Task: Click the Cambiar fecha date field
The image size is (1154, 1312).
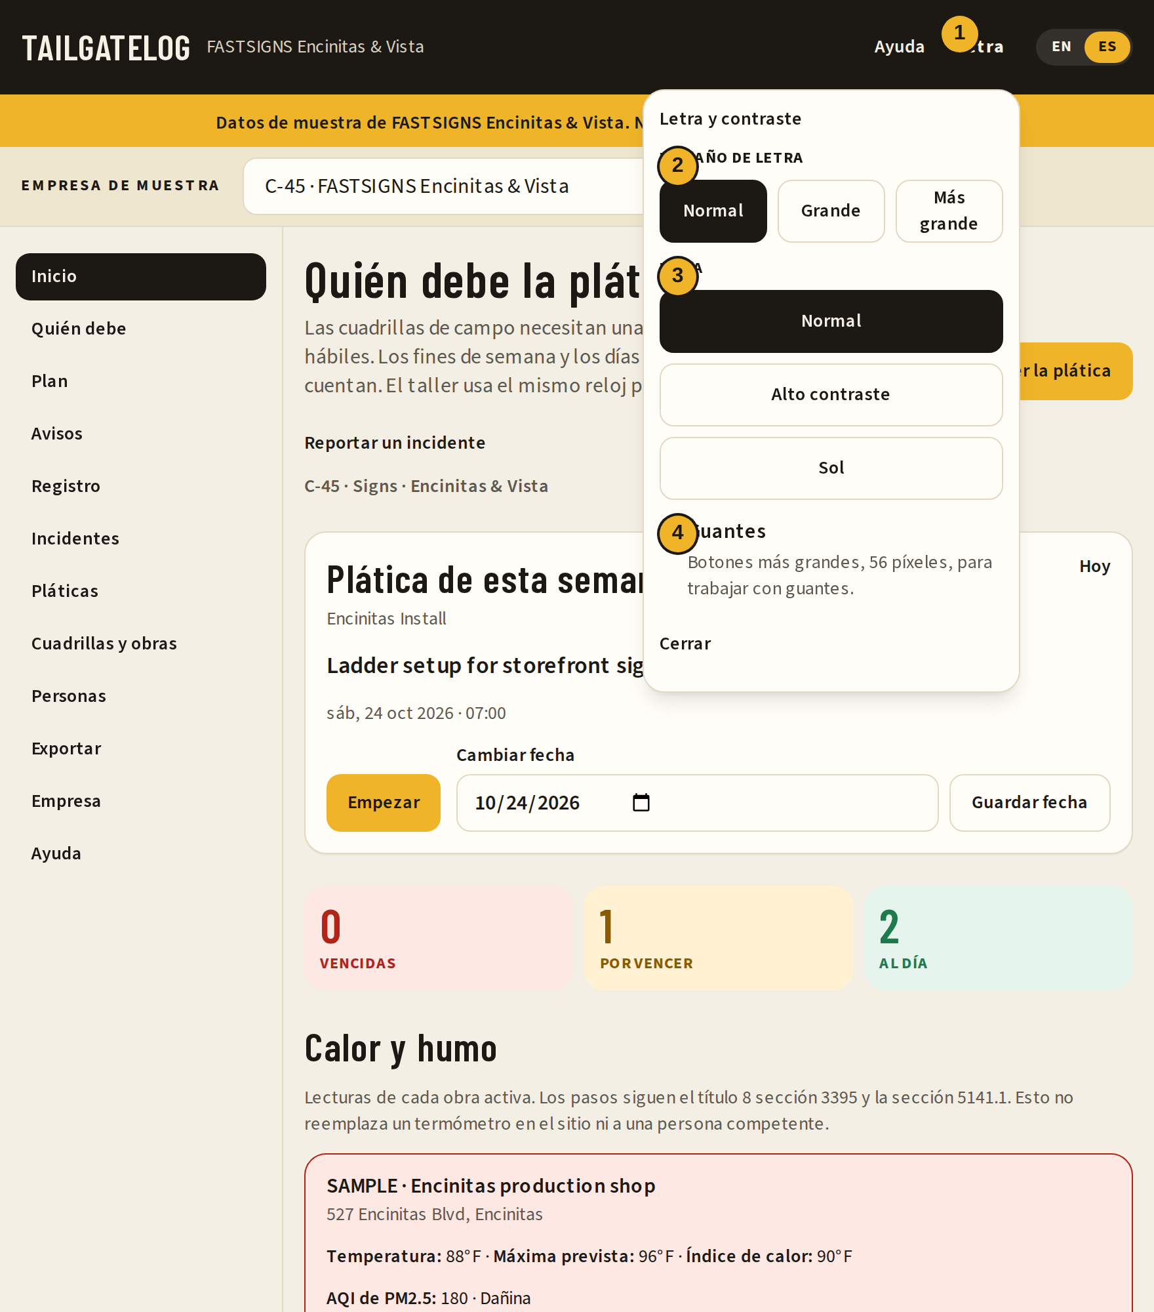Action: (697, 803)
